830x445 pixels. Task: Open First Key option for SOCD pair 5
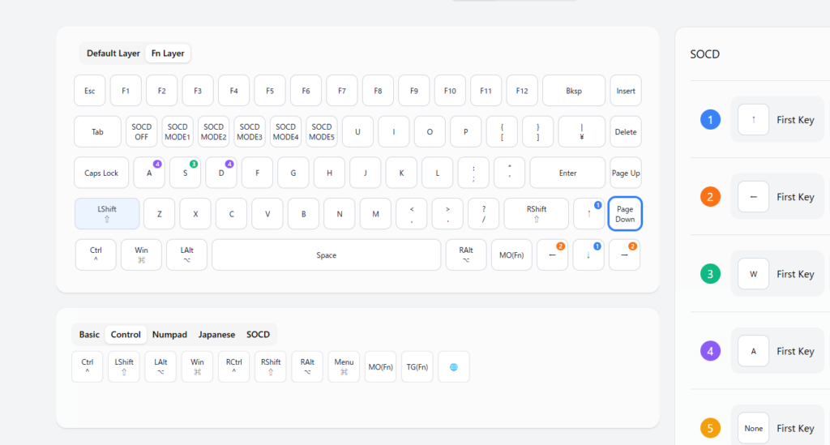[794, 428]
